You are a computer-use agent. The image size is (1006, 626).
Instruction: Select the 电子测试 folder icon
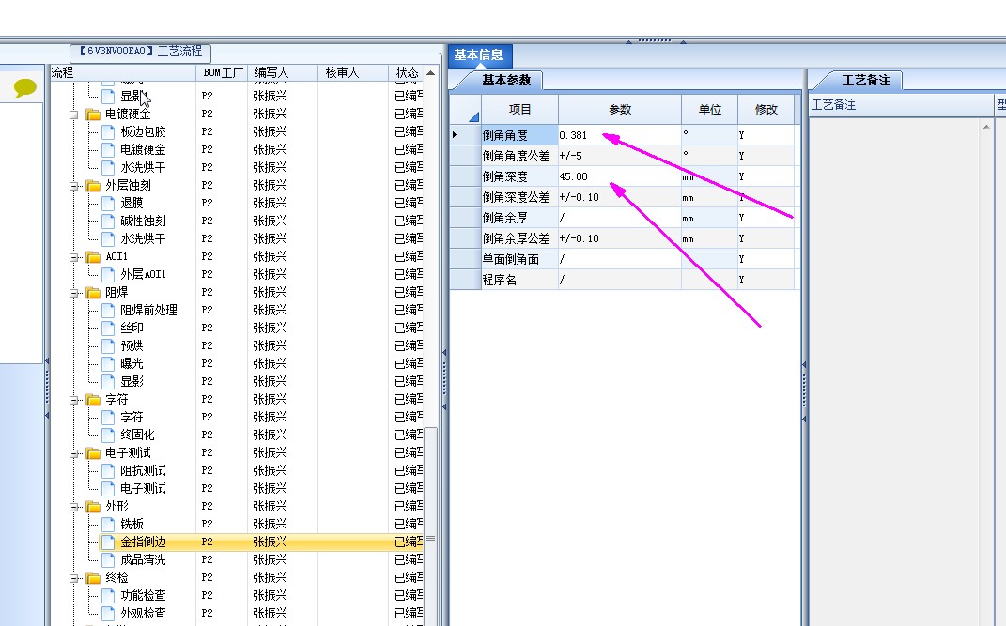[93, 453]
